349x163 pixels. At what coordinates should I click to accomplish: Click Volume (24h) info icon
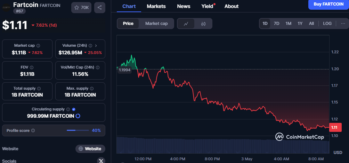[x=90, y=46]
